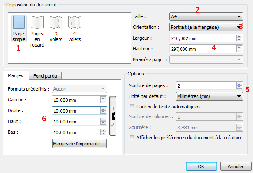
Task: Increase Nombre de pages value
Action: 239,84
